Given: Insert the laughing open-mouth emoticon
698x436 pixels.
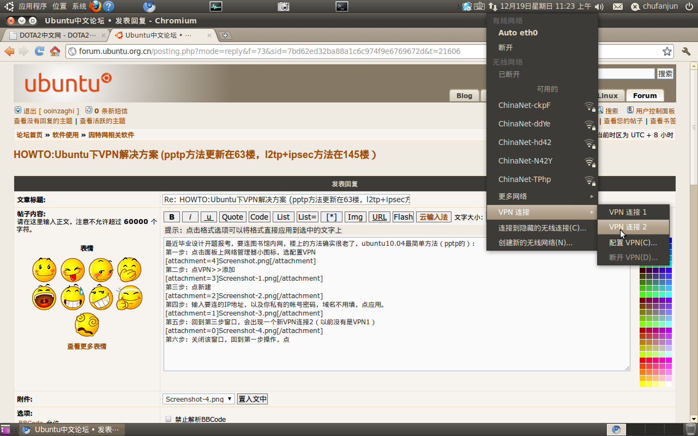Looking at the screenshot, I should (44, 297).
